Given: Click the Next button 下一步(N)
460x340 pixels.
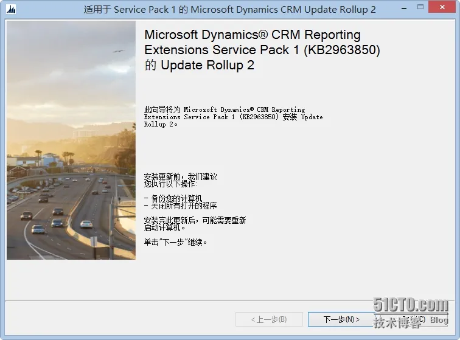Looking at the screenshot, I should (341, 319).
